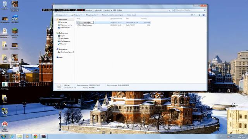Open the desktop icon above the recycle-like folder Мои

point(5,86)
